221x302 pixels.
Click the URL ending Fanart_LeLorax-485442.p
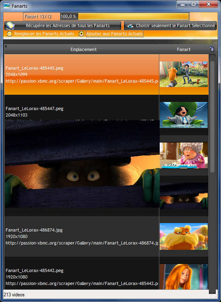coord(82,283)
